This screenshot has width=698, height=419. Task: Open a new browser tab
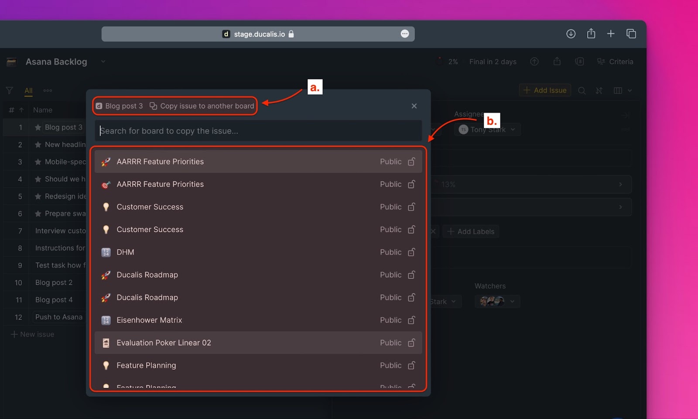point(611,34)
